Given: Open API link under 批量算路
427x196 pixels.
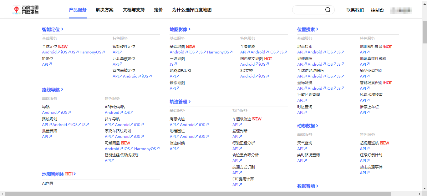Looking at the screenshot, I should [x=47, y=136].
